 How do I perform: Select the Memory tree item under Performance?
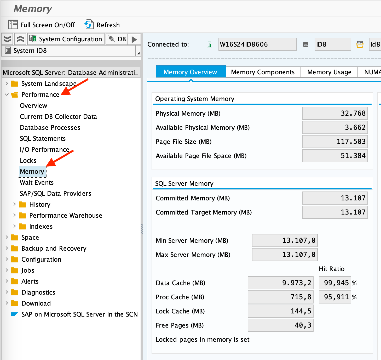click(x=32, y=171)
